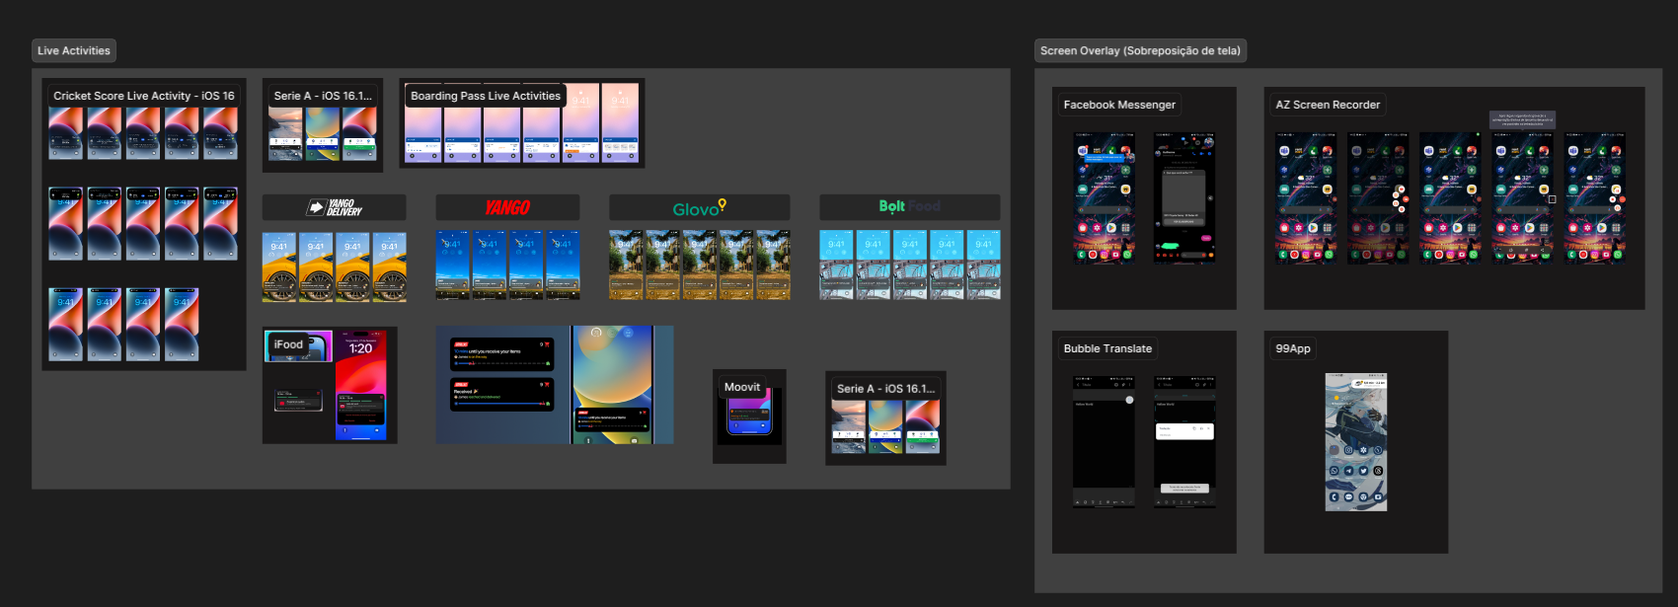The height and width of the screenshot is (607, 1678).
Task: Select the dark chat screen in Facebook Messenger frame
Action: tap(1185, 197)
